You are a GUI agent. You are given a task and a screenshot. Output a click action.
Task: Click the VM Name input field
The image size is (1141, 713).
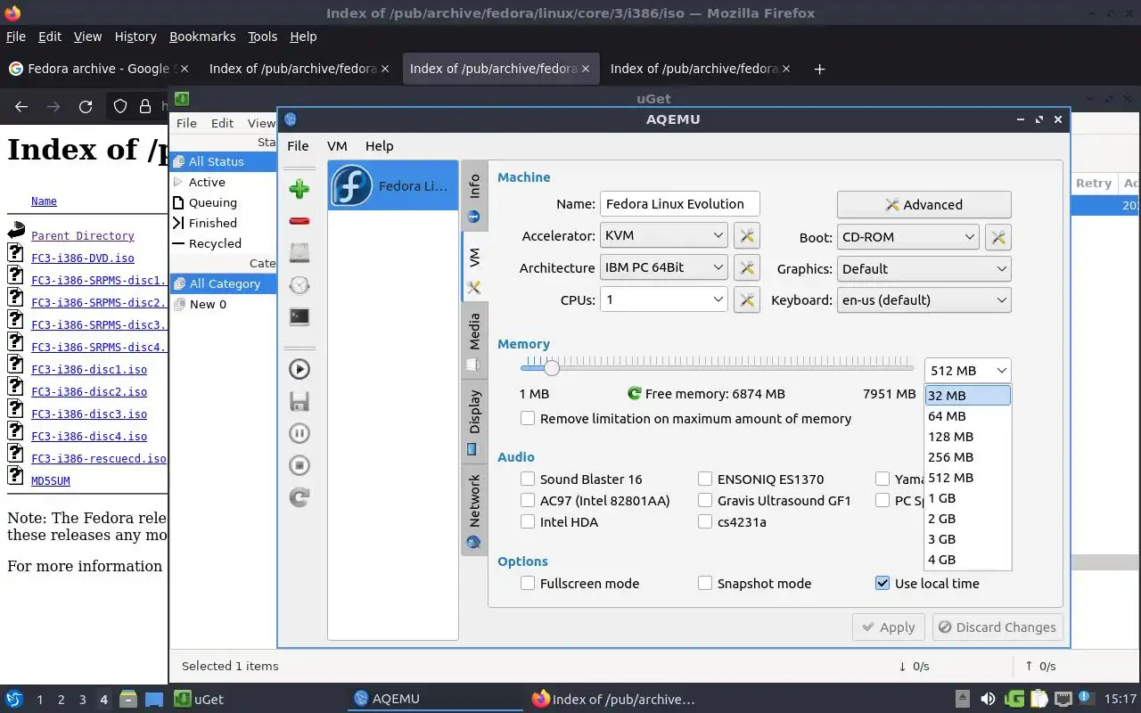679,203
